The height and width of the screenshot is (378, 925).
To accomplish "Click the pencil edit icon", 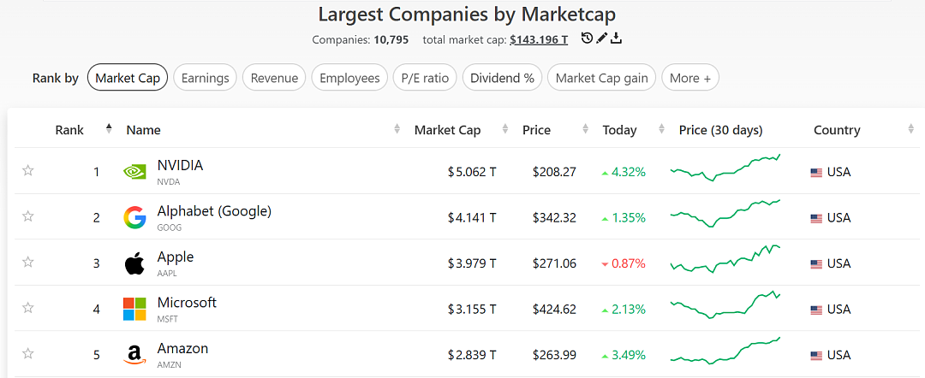I will click(x=601, y=38).
